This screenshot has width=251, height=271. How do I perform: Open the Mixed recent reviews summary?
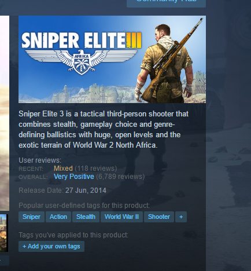click(x=63, y=169)
